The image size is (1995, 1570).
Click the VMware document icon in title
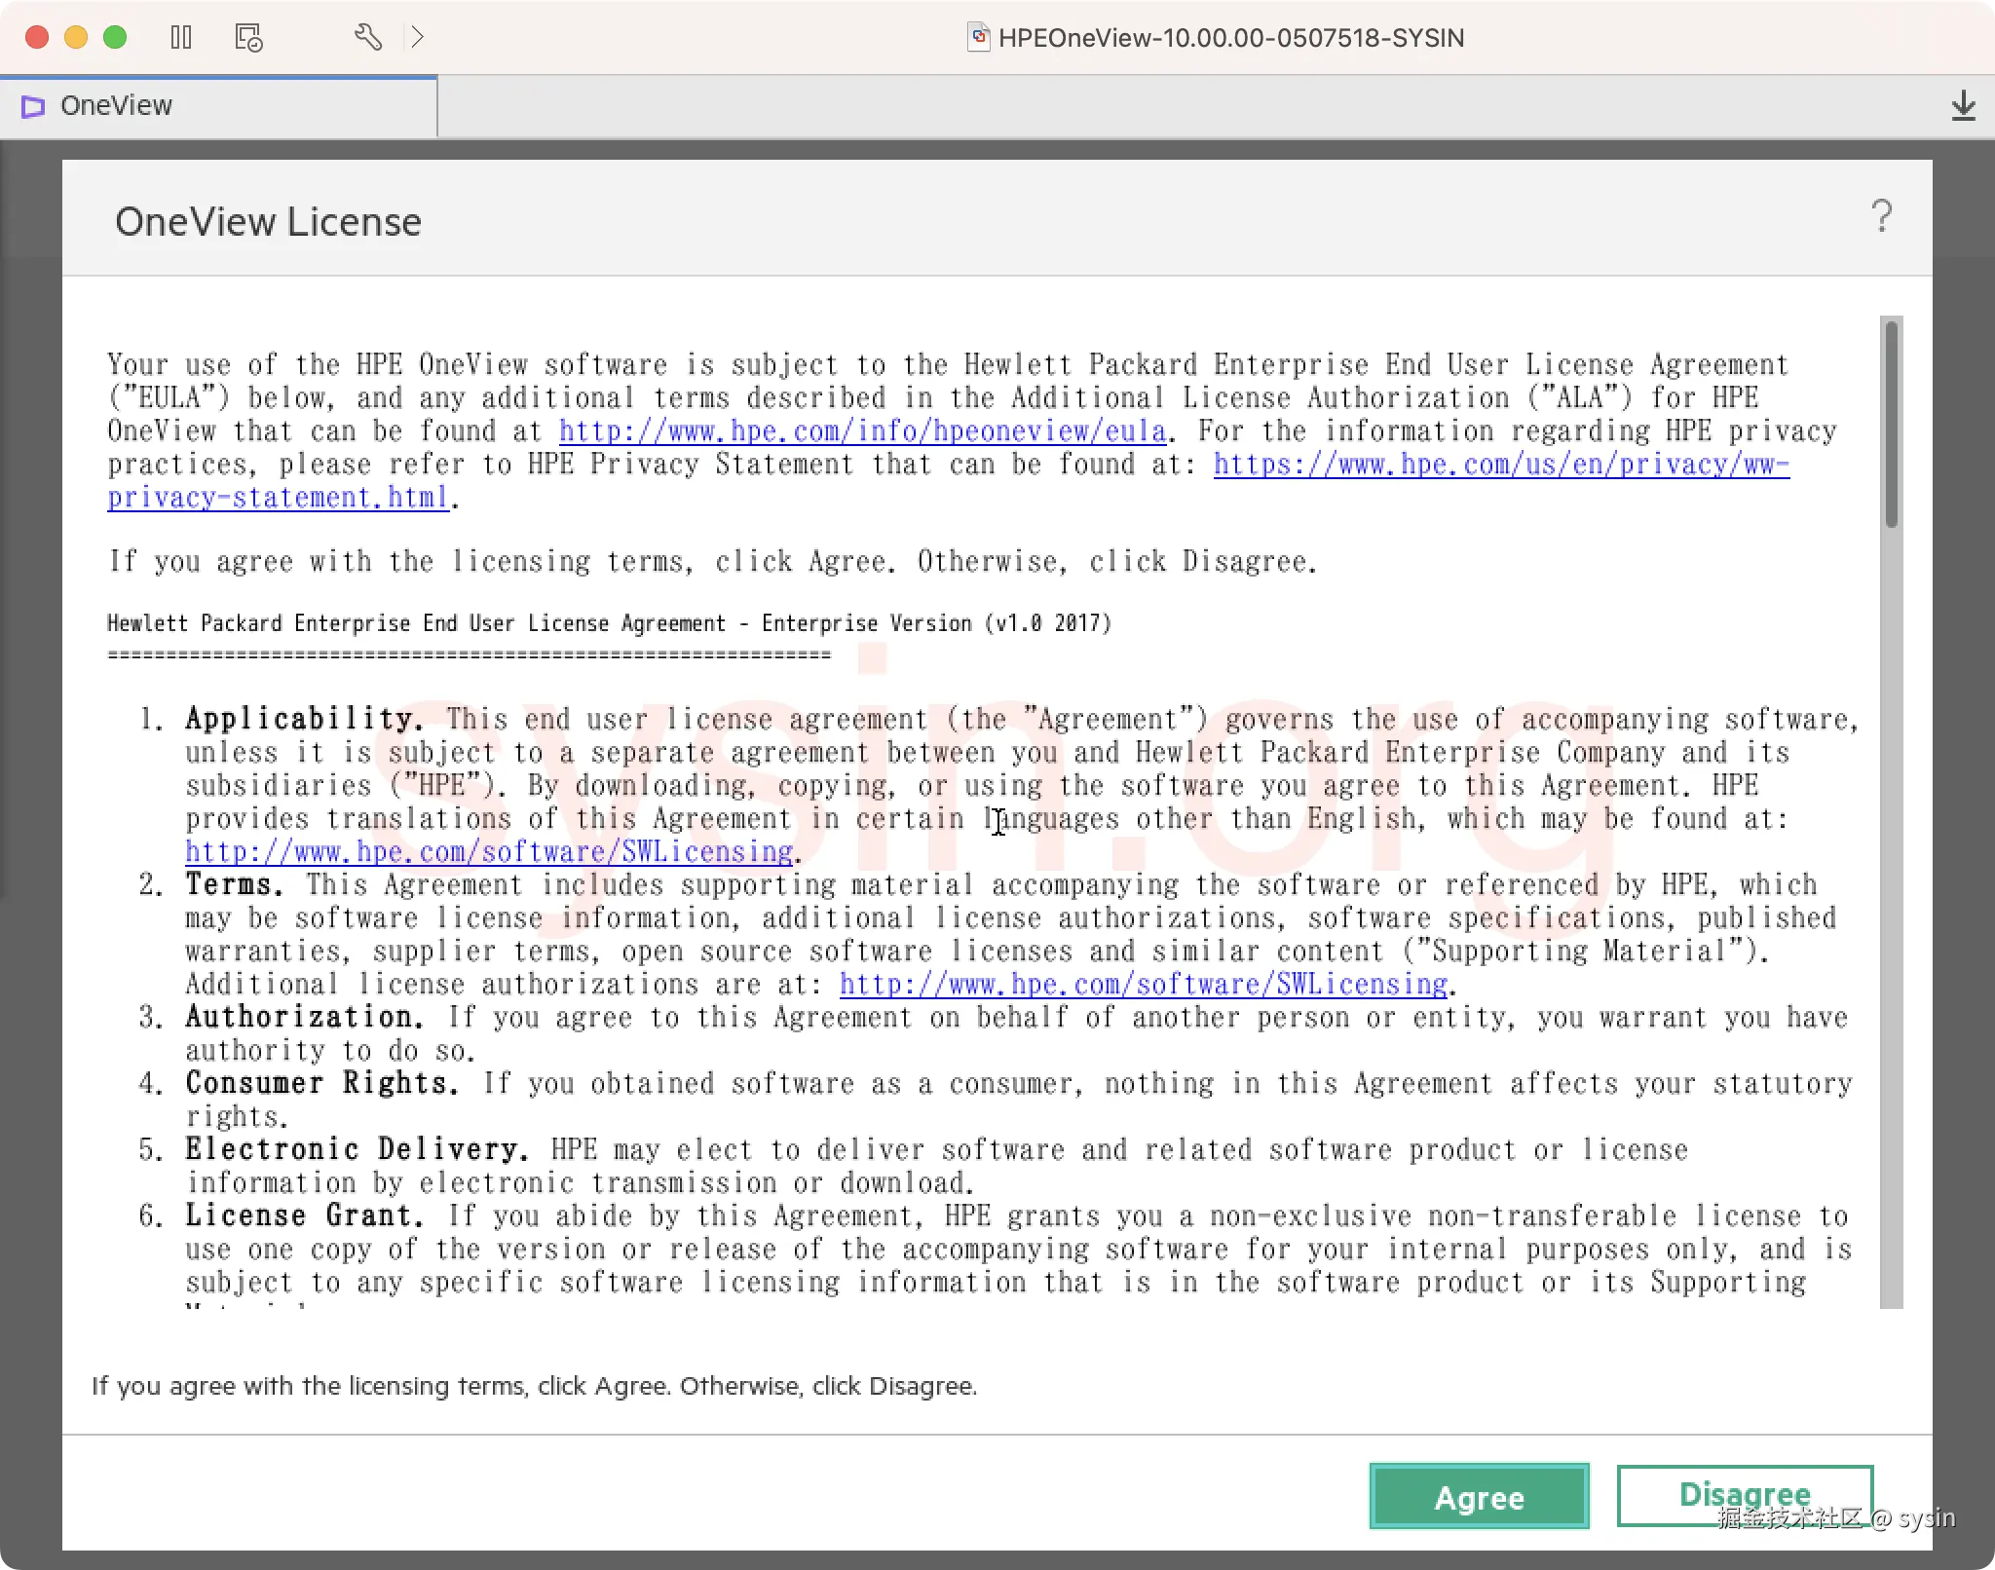point(978,38)
